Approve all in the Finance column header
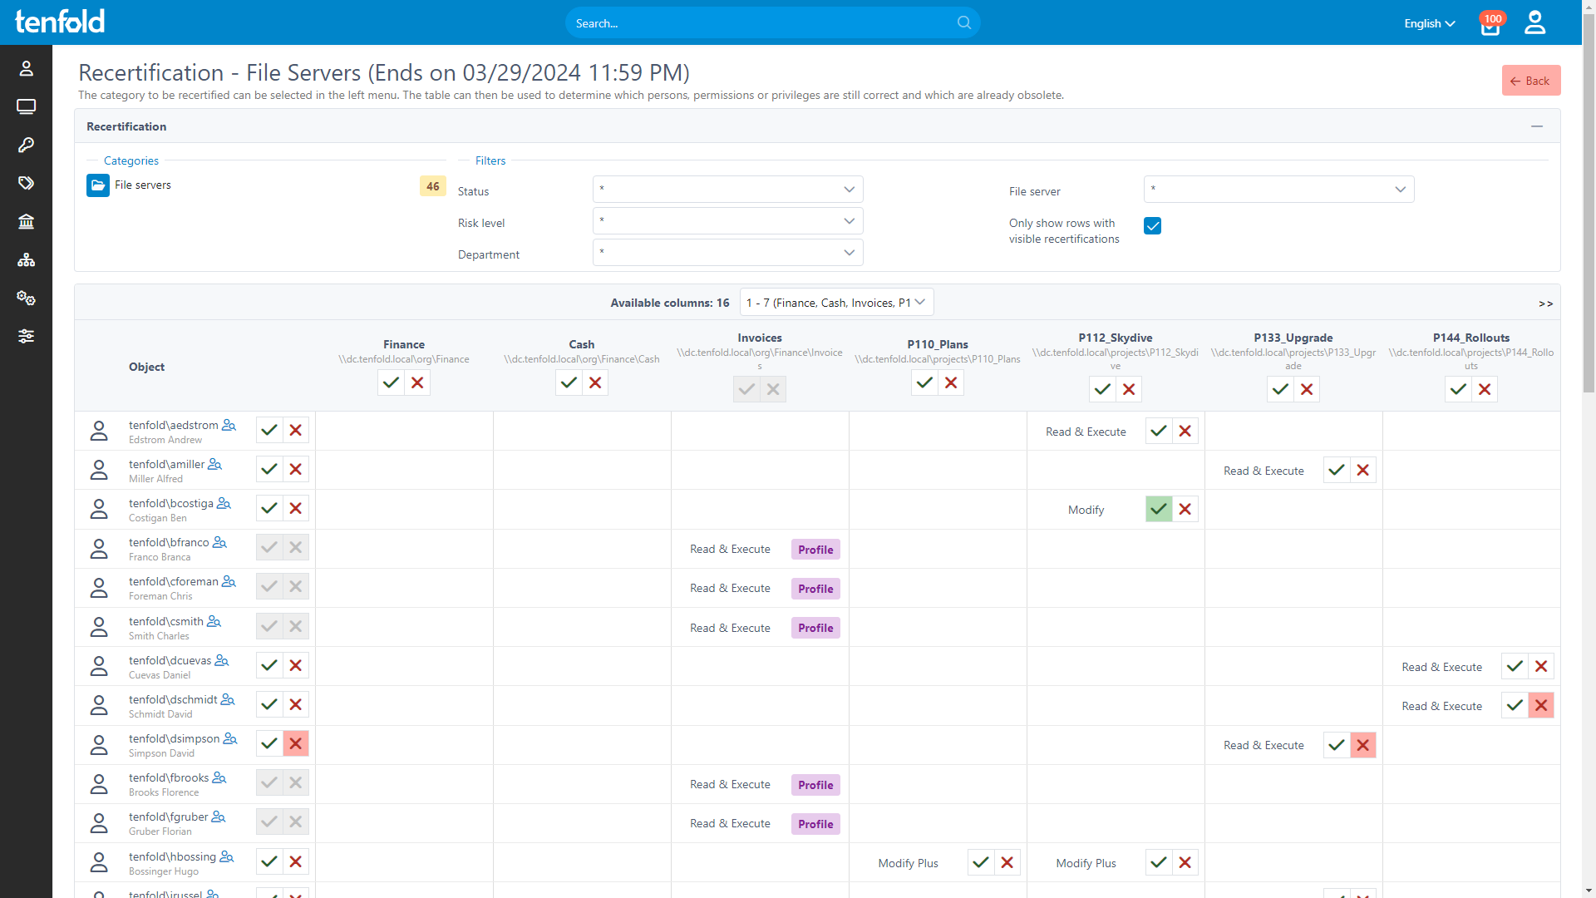This screenshot has height=898, width=1596. pyautogui.click(x=391, y=383)
